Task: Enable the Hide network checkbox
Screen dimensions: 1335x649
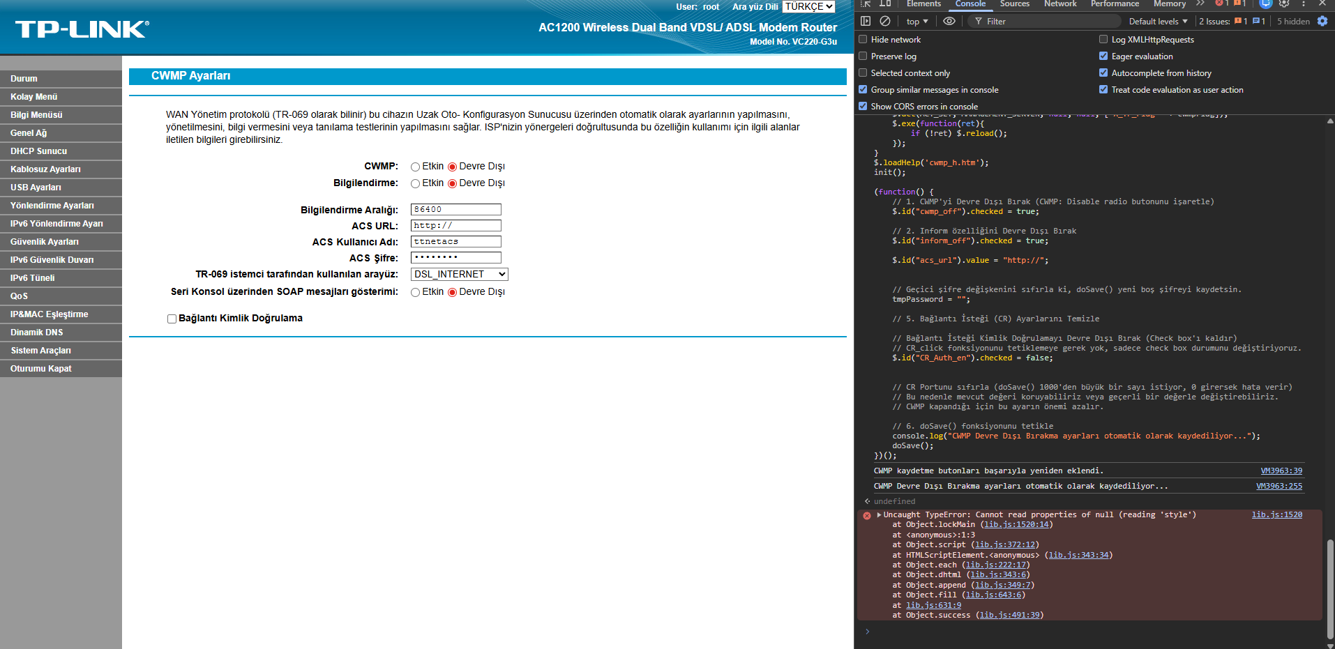Action: pos(863,40)
